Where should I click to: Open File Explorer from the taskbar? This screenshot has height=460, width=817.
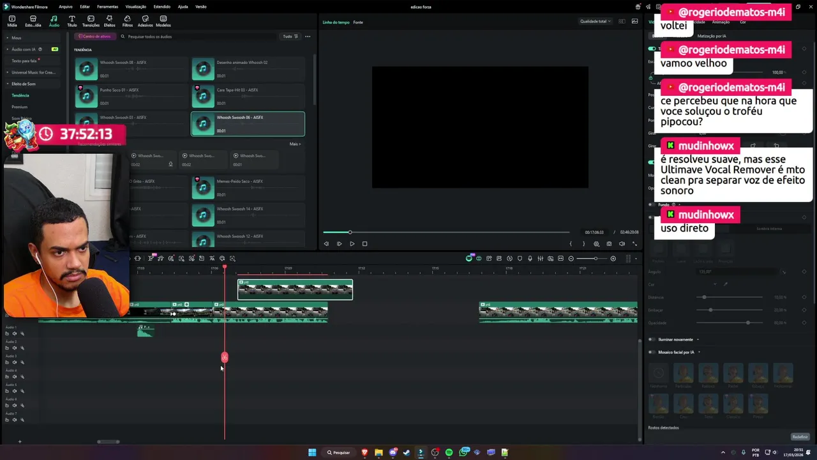pos(379,452)
